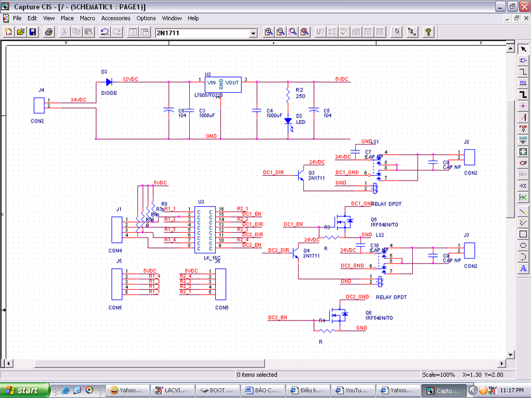Select the Place Ground symbol tool

click(523, 139)
